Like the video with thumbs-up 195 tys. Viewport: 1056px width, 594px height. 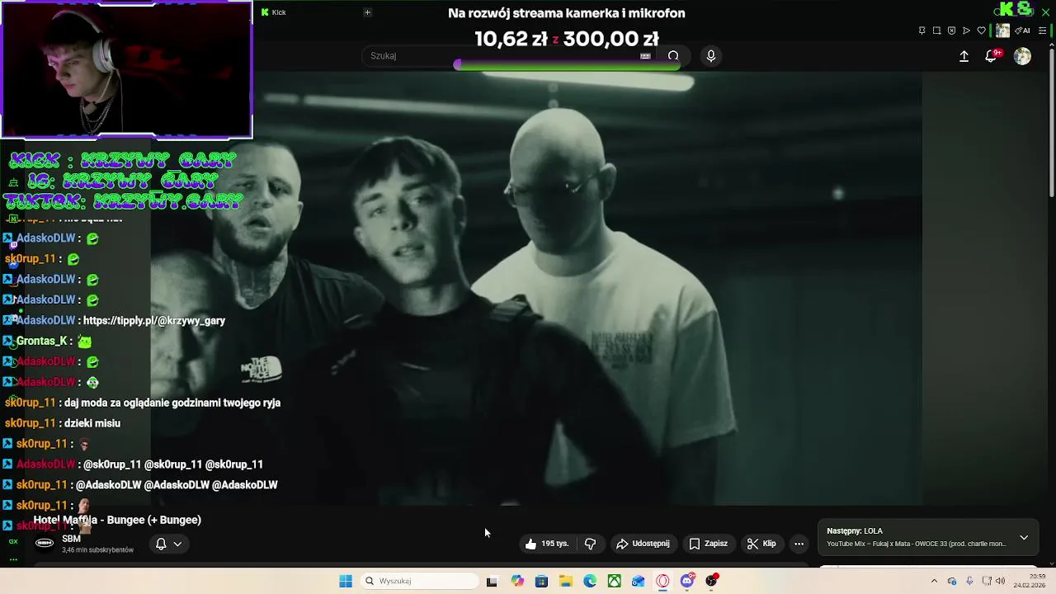pyautogui.click(x=547, y=544)
